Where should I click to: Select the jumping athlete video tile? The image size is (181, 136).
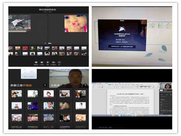(20, 24)
